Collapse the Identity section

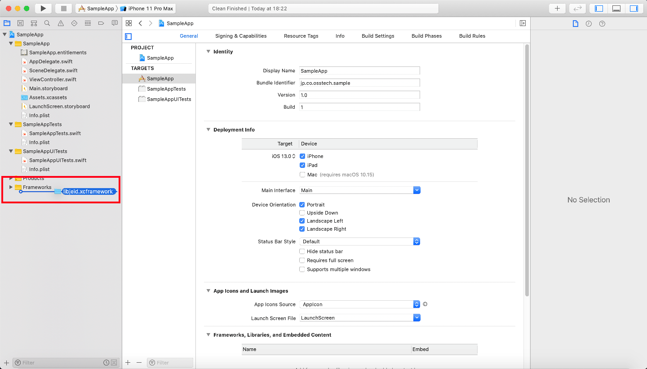(x=208, y=52)
